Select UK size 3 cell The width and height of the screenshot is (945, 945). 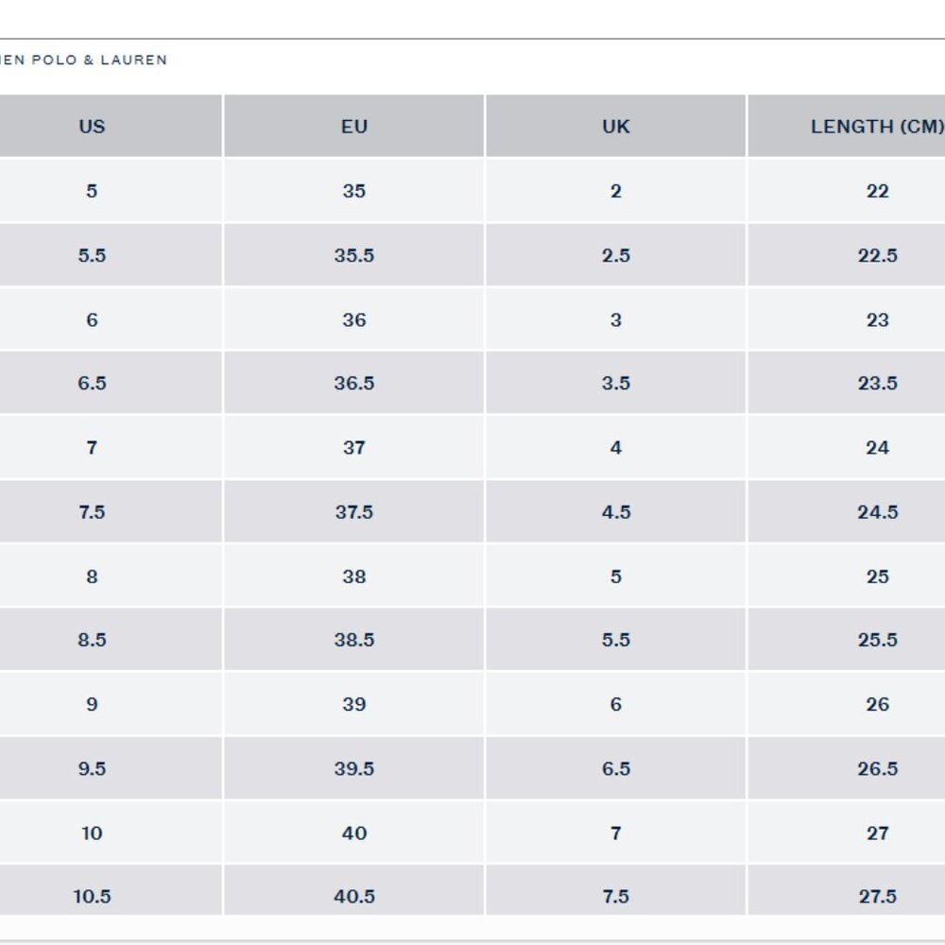(x=616, y=319)
